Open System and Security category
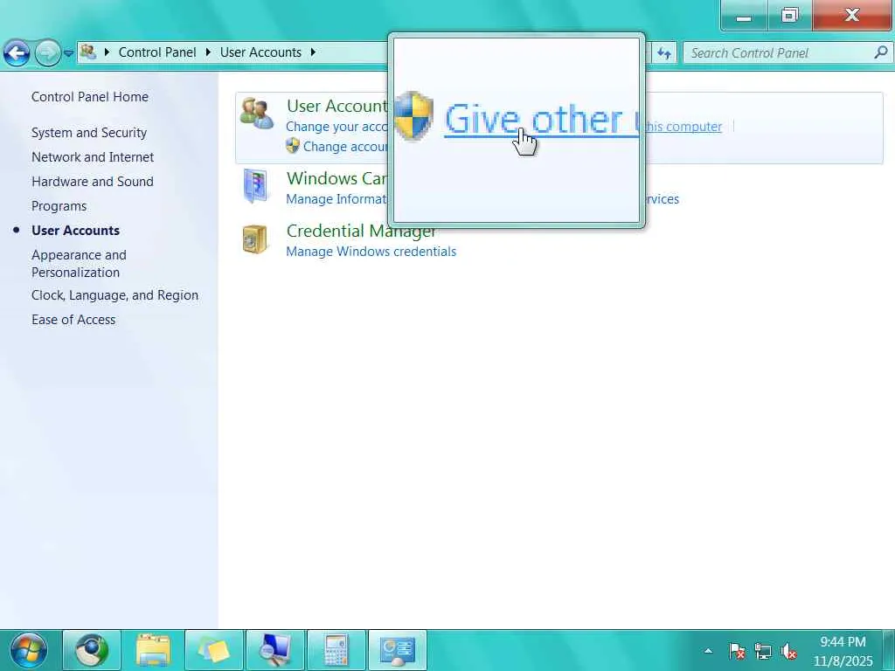 (x=89, y=133)
